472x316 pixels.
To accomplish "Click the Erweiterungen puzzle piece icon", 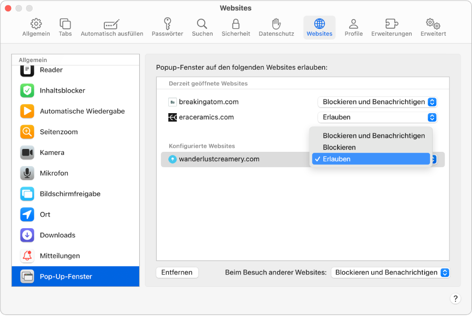I will (391, 24).
